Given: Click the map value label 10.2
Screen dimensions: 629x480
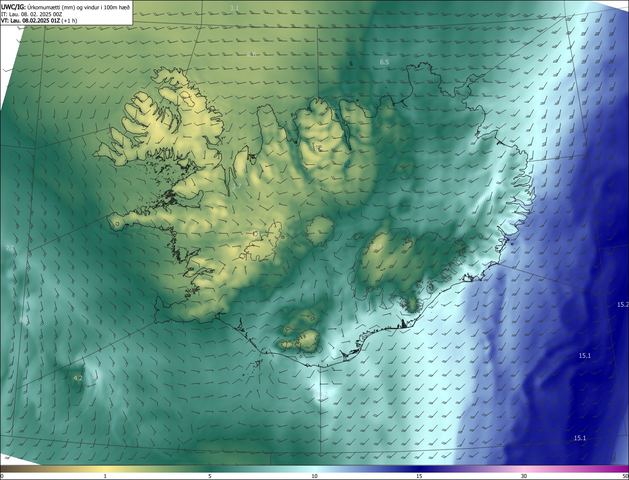Looking at the screenshot, I should [x=321, y=395].
